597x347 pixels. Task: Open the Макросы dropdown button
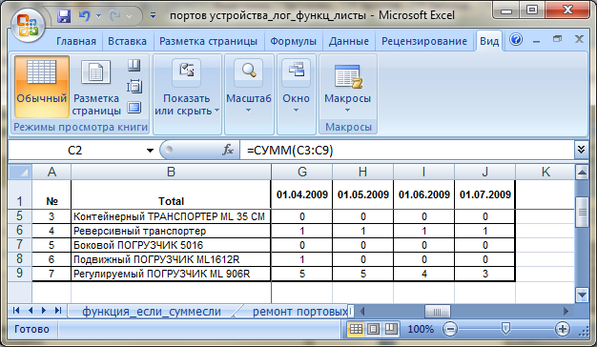pos(348,87)
